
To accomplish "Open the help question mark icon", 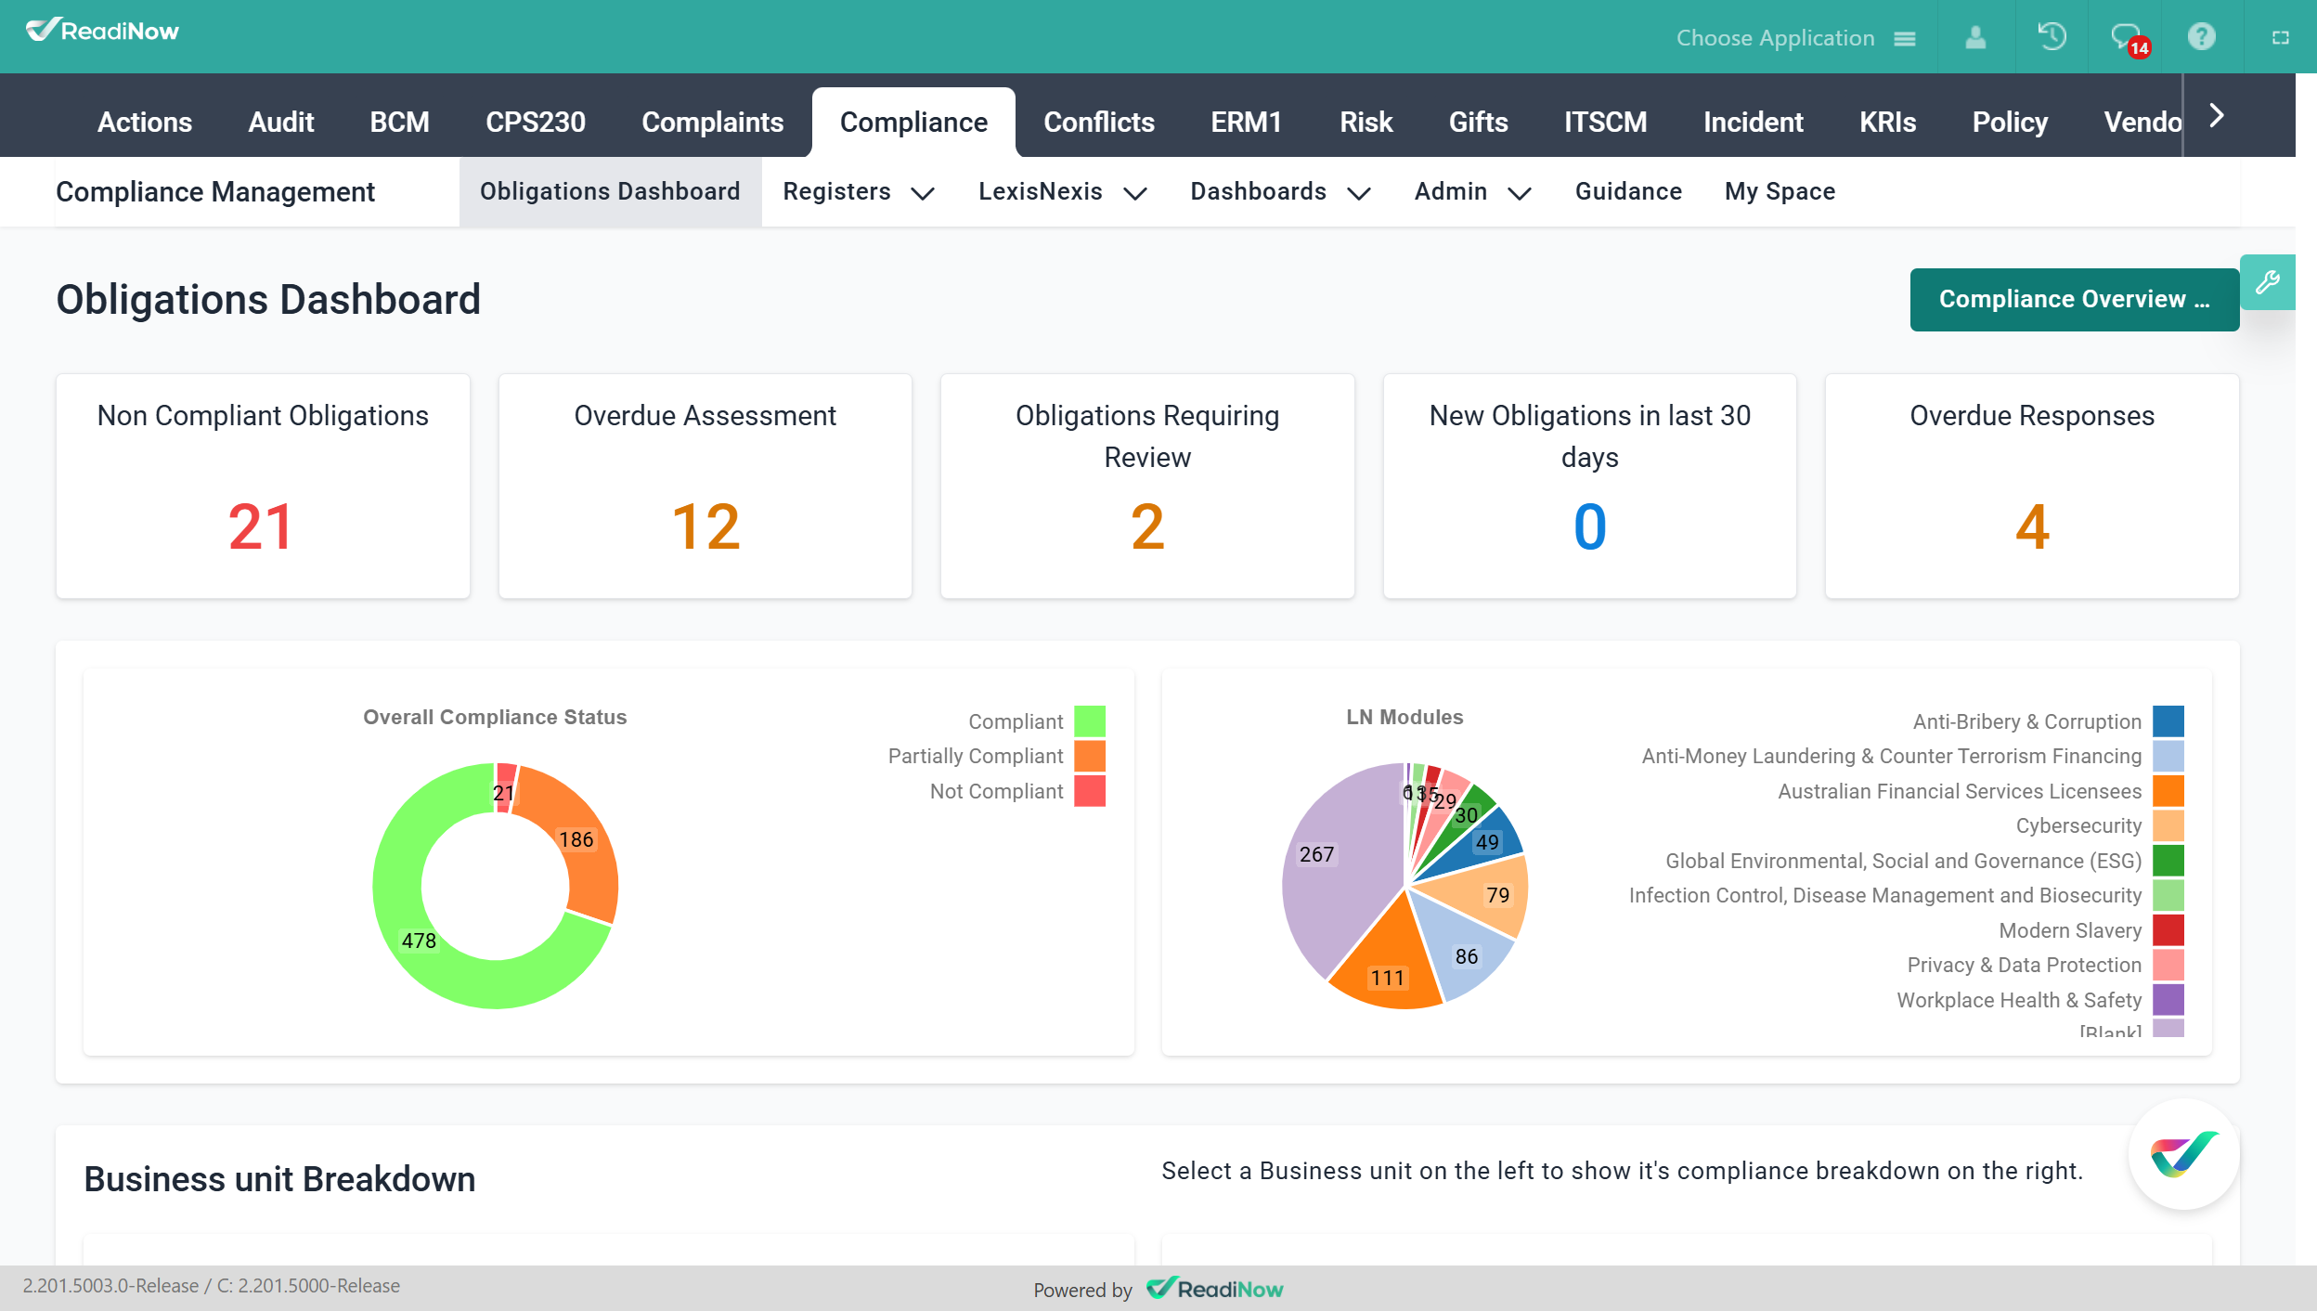I will tap(2201, 37).
